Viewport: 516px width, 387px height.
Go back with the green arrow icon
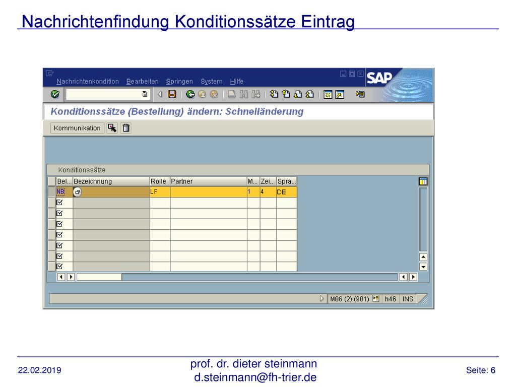tap(190, 94)
